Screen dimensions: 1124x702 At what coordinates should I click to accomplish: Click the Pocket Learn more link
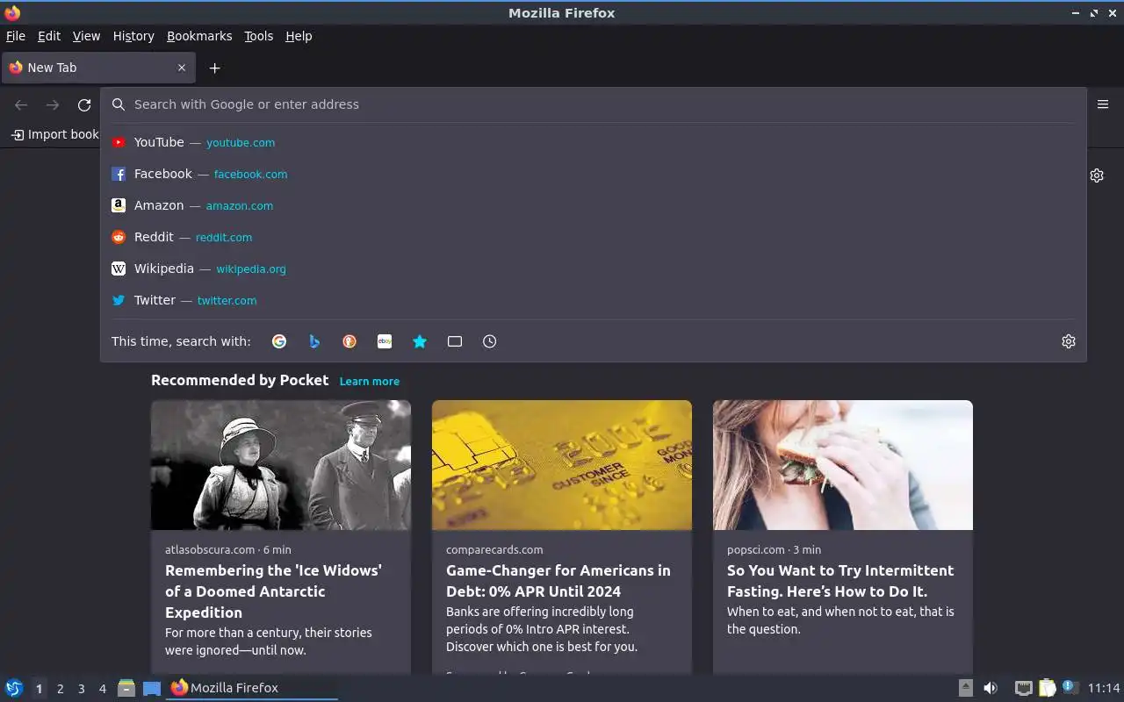coord(370,381)
